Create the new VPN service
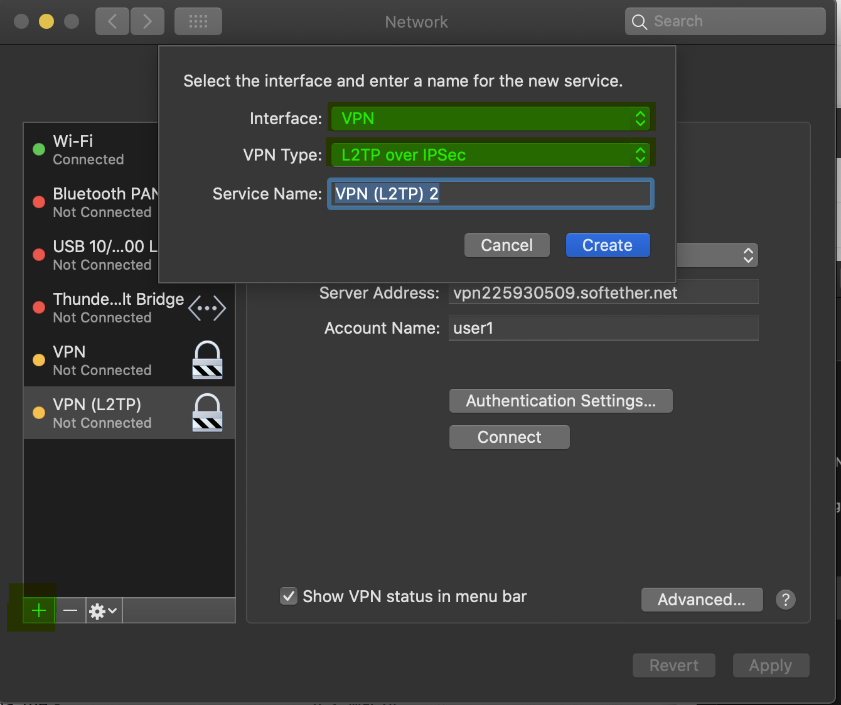841x705 pixels. (608, 245)
